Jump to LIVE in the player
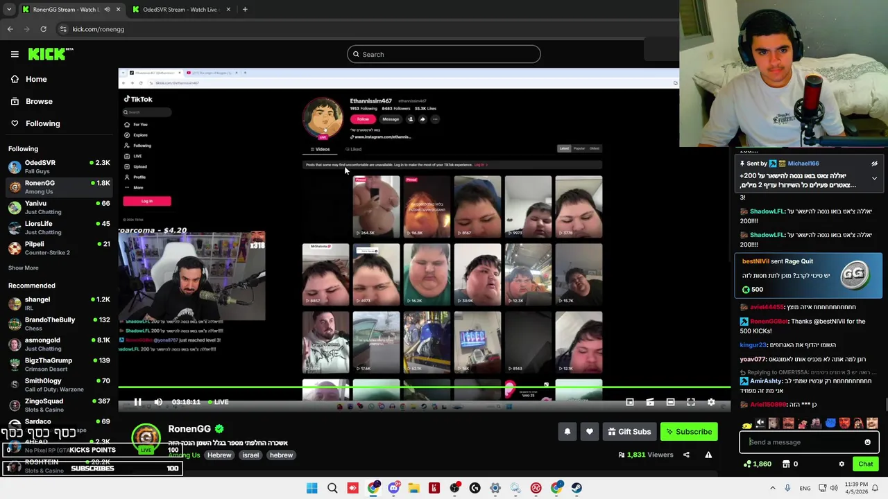This screenshot has height=499, width=888. [218, 402]
